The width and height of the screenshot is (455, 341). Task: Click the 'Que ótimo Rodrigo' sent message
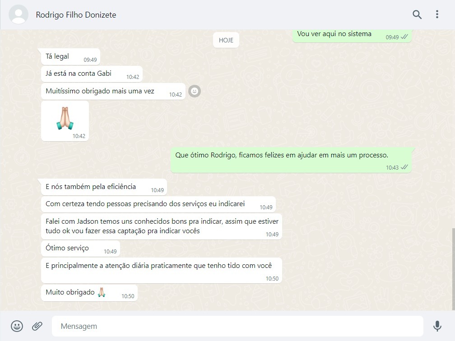pos(291,160)
